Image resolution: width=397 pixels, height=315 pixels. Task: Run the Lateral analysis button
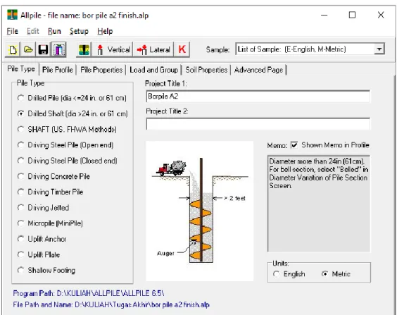tap(153, 49)
